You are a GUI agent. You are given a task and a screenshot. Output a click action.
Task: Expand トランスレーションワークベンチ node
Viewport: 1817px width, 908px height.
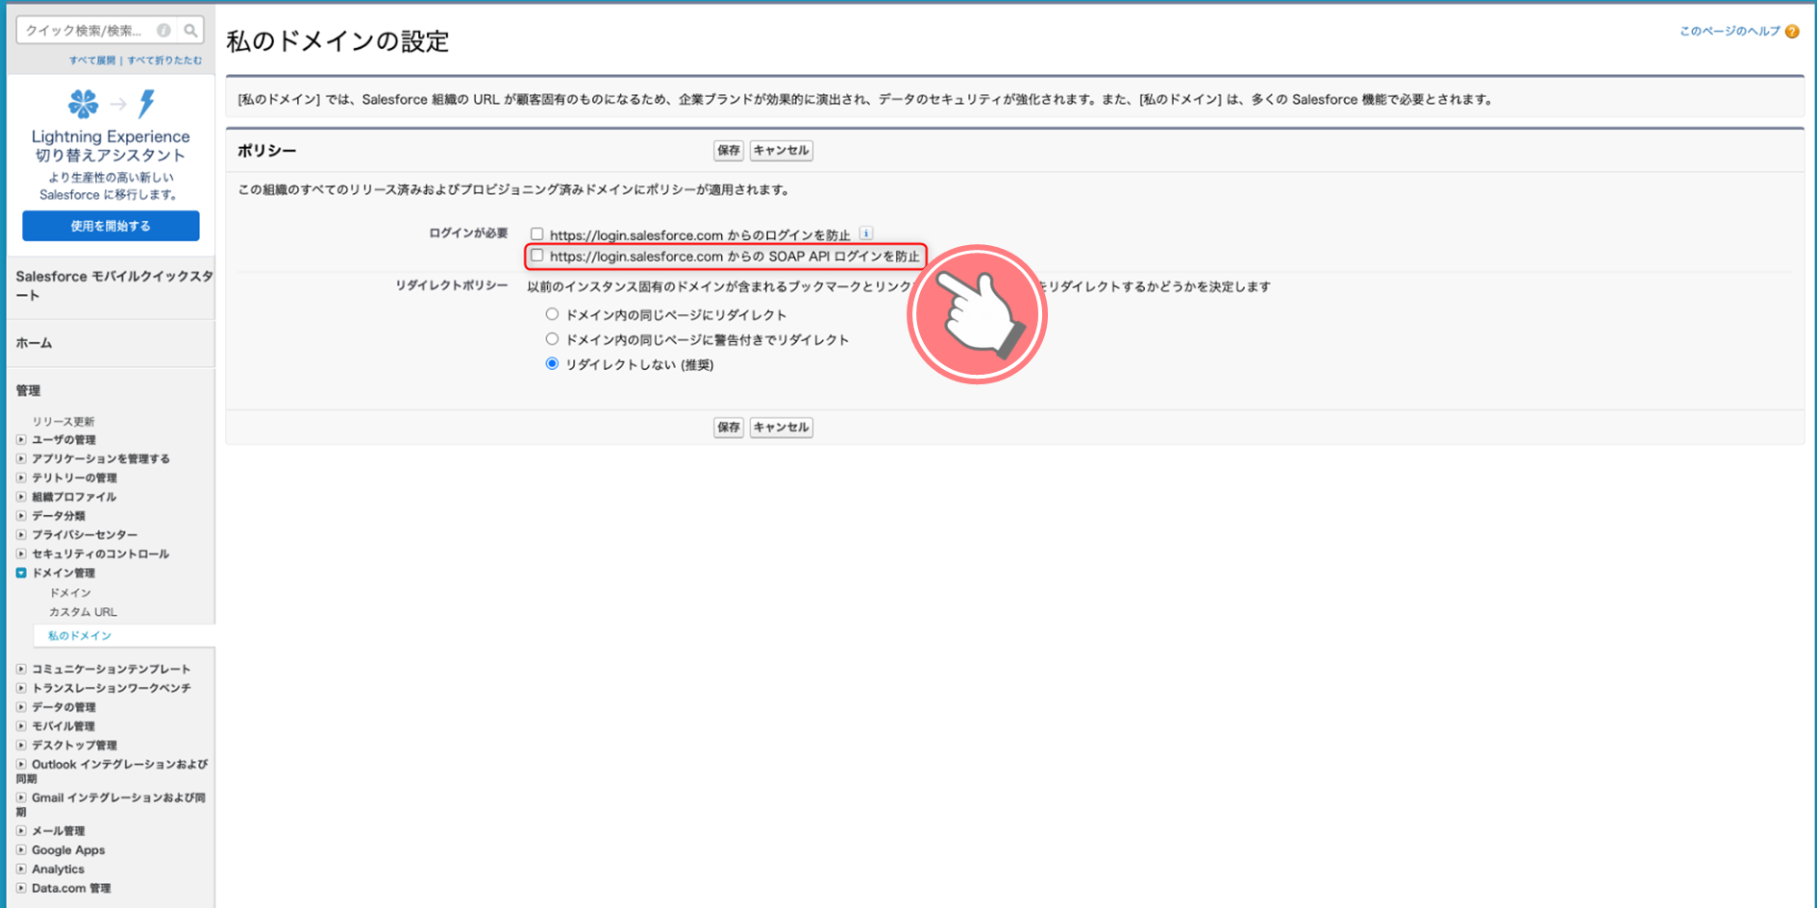coord(21,688)
